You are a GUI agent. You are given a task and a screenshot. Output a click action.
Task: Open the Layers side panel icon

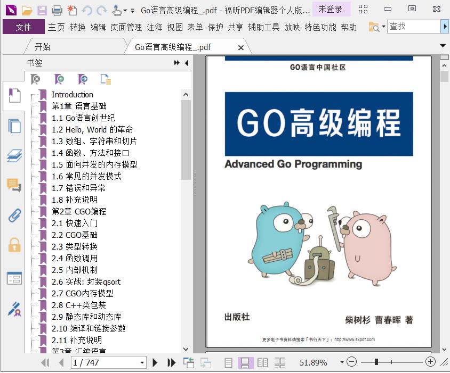(14, 156)
